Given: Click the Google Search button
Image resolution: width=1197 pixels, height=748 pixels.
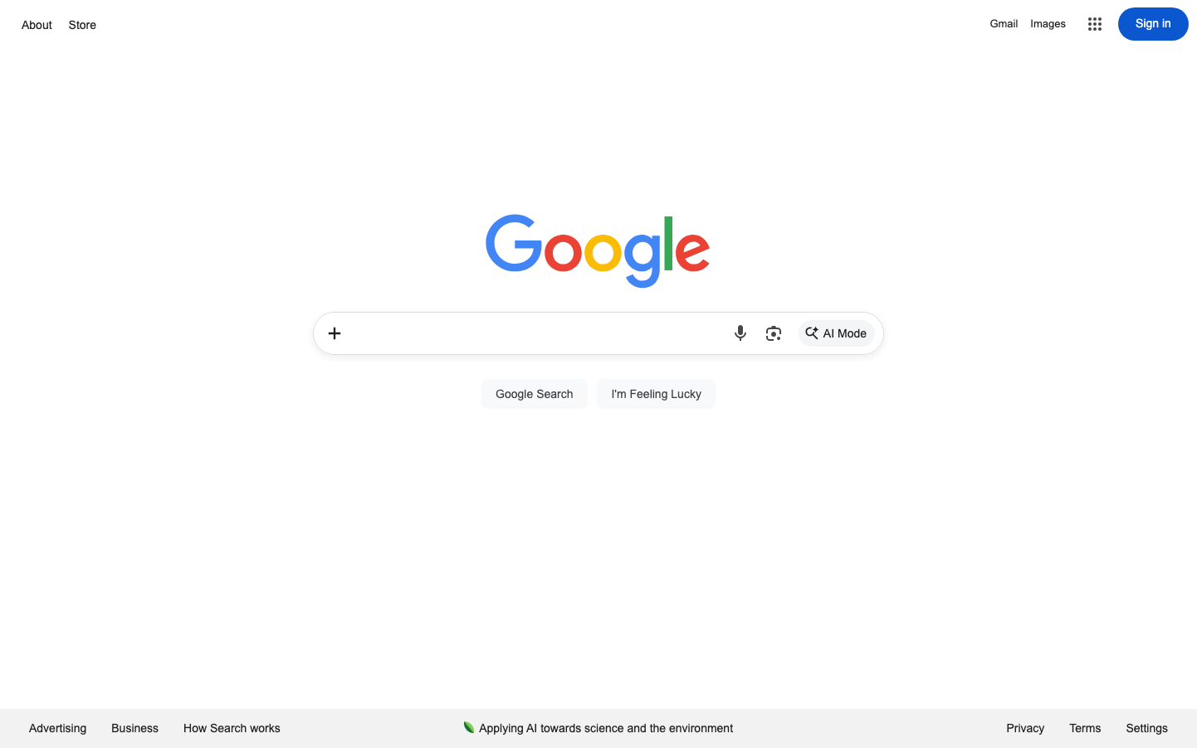Looking at the screenshot, I should click(535, 394).
